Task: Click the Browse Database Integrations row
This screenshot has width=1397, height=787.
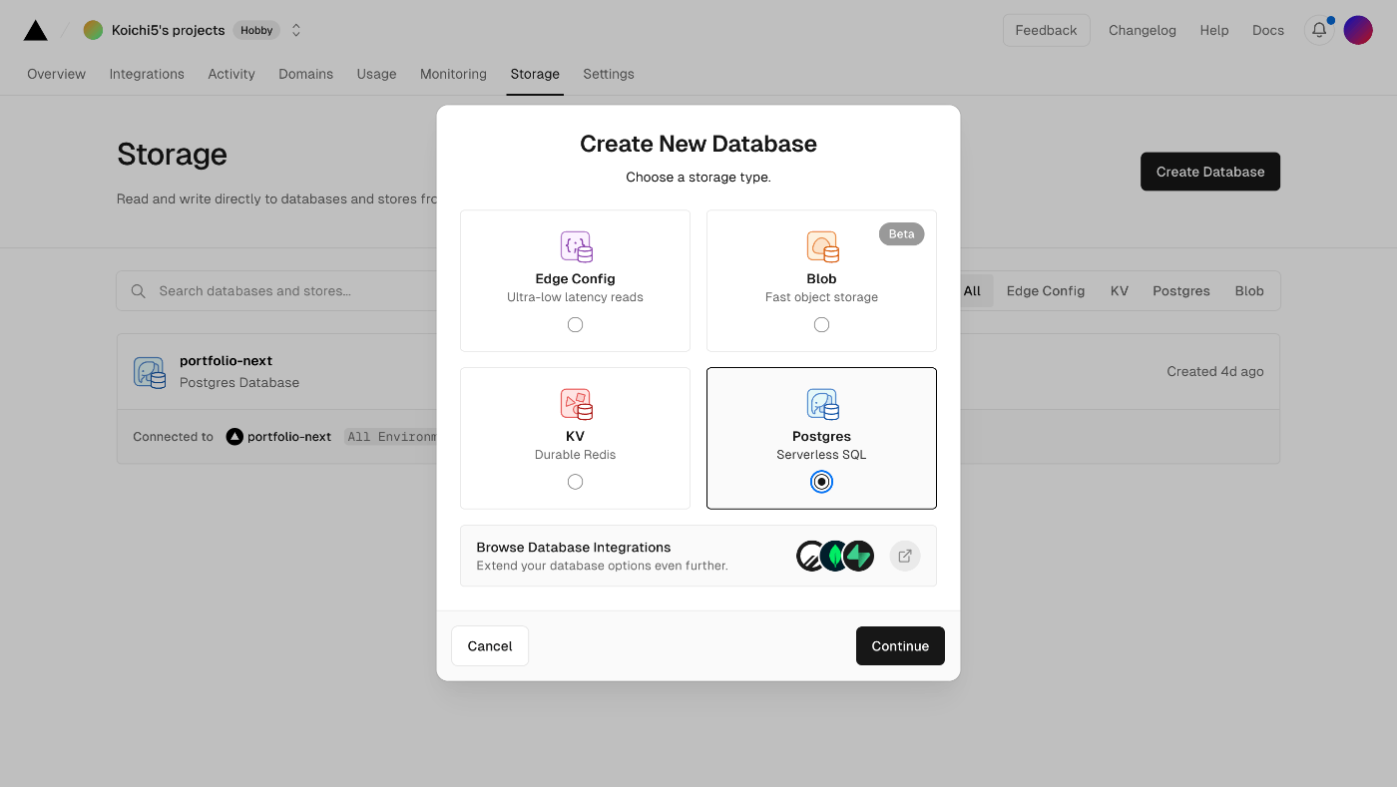Action: coord(698,556)
